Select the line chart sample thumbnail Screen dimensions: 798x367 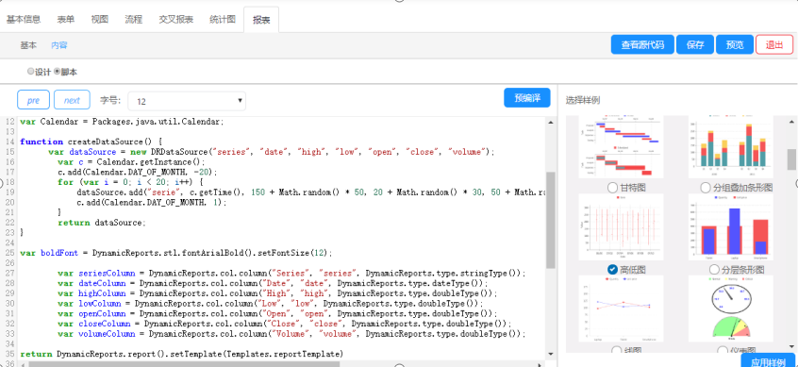(621, 309)
